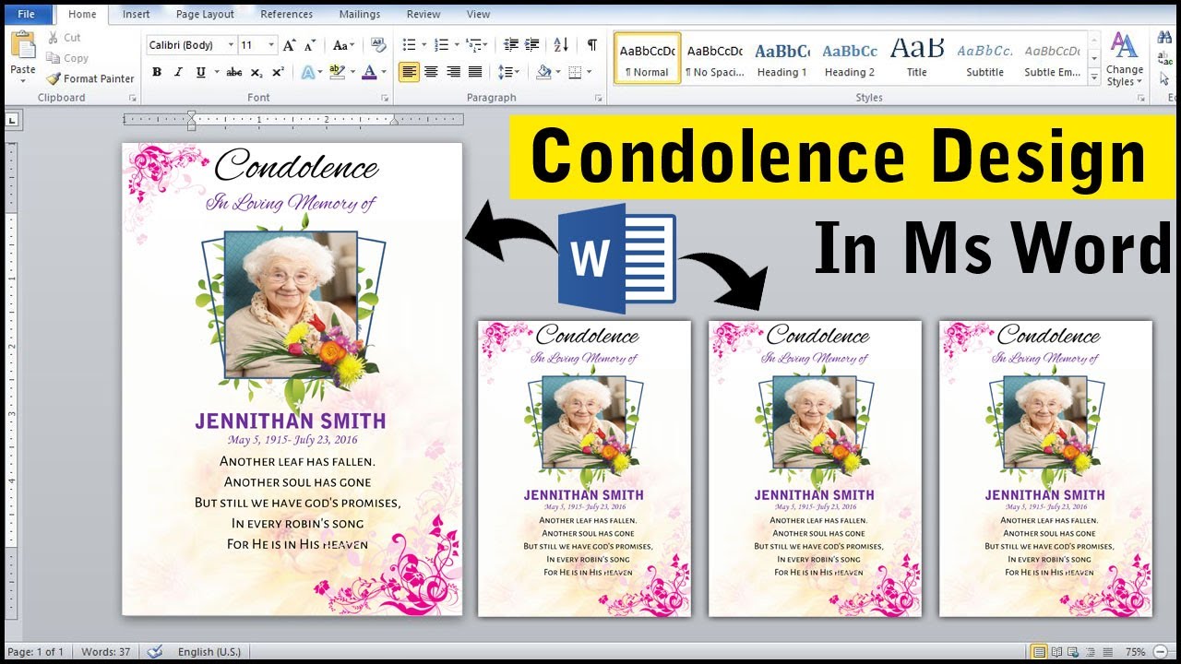Apply the Title style
Screen dimensions: 1181x664
pyautogui.click(x=917, y=59)
